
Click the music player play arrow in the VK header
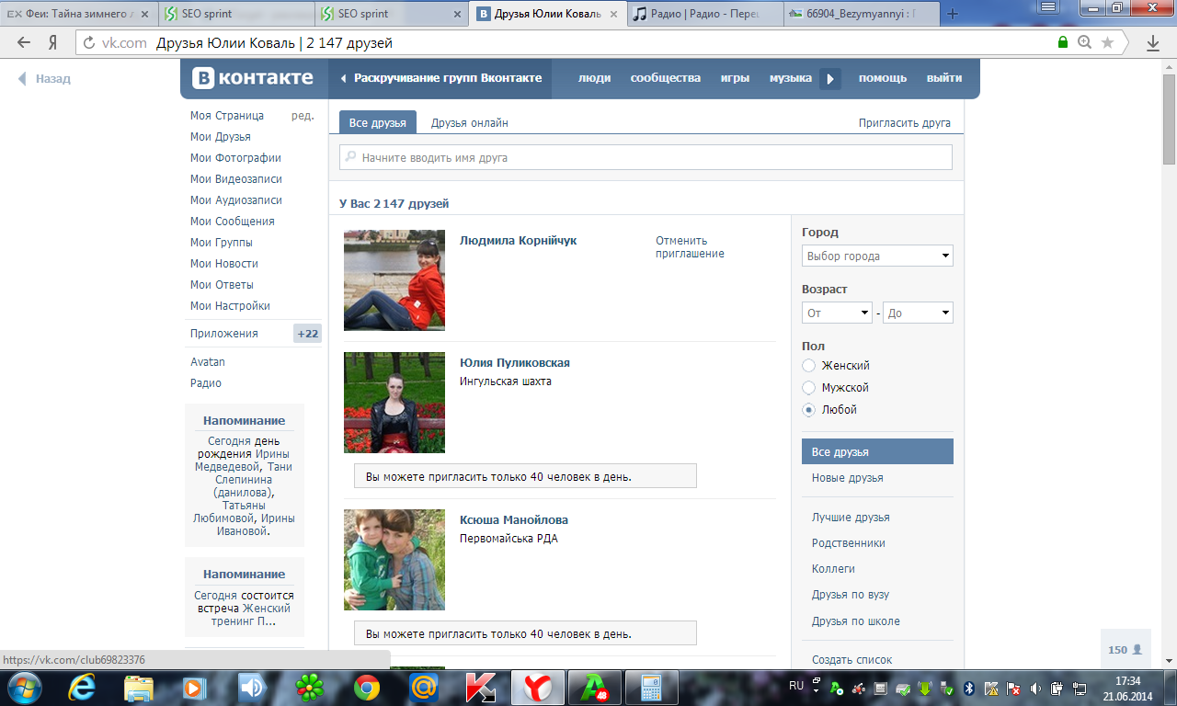pyautogui.click(x=830, y=79)
